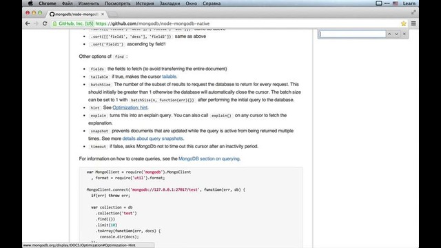
Task: Open a new tab button
Action: coord(112,14)
